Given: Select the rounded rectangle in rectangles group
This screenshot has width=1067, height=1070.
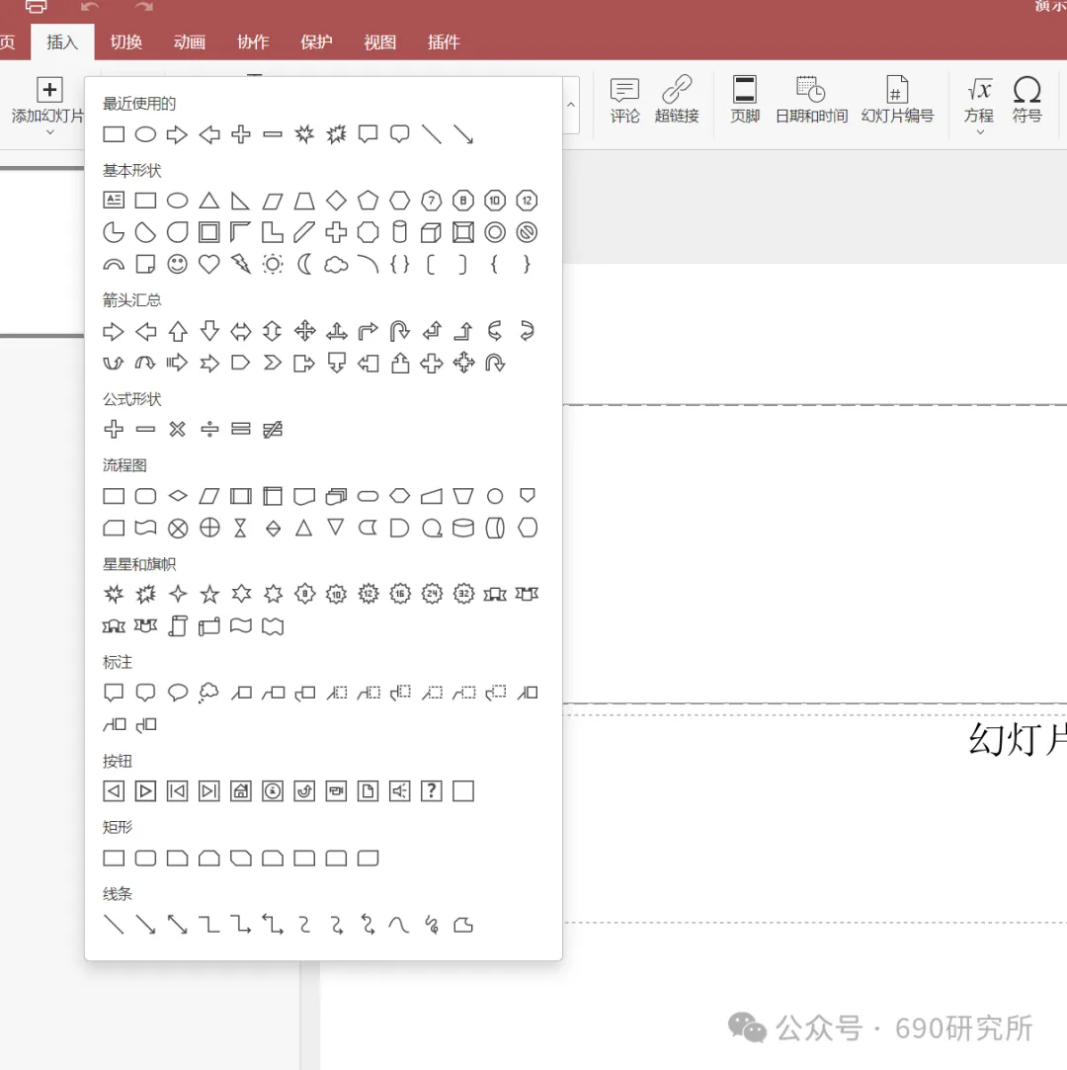Looking at the screenshot, I should point(145,858).
